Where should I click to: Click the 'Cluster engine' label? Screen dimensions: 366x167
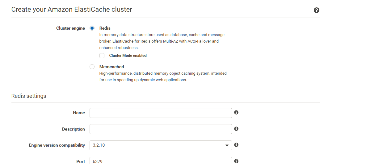70,28
